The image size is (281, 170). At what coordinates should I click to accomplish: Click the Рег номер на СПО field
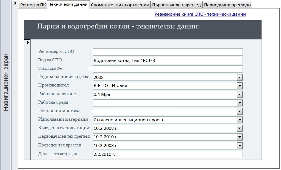click(x=168, y=52)
